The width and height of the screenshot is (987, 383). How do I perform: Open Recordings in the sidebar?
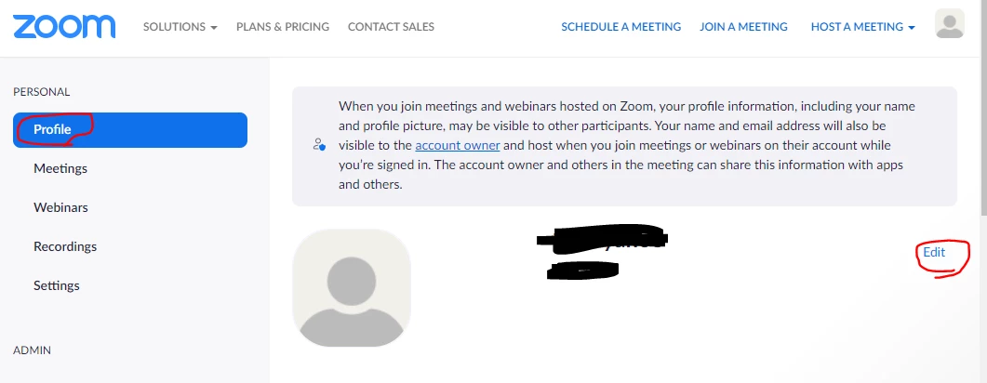click(65, 246)
